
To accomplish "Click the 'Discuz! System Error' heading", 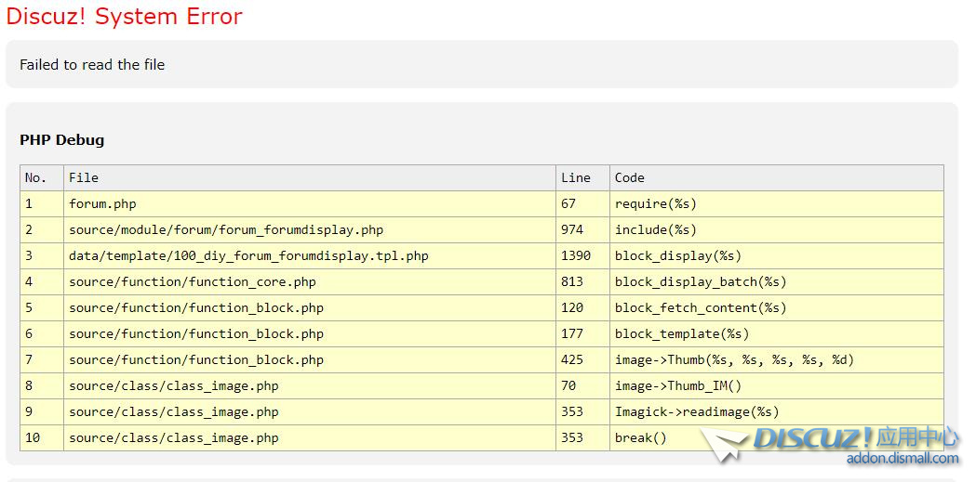I will pos(125,17).
